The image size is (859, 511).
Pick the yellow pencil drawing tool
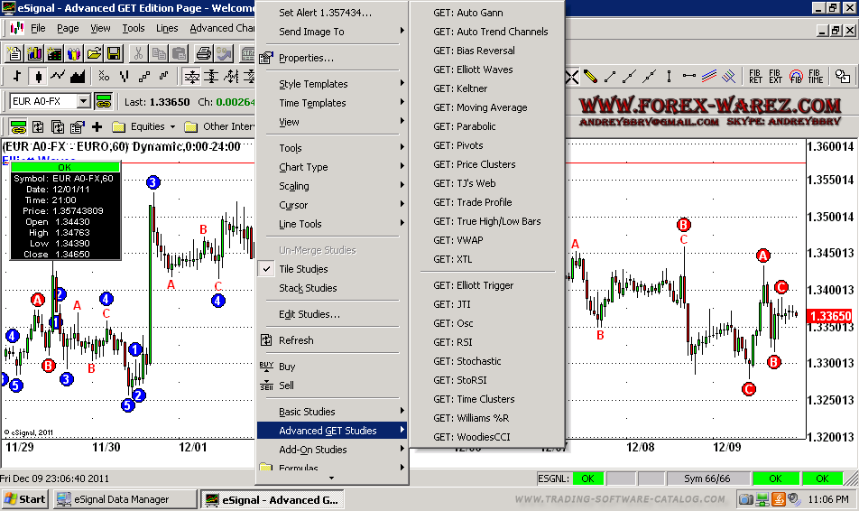[x=590, y=77]
